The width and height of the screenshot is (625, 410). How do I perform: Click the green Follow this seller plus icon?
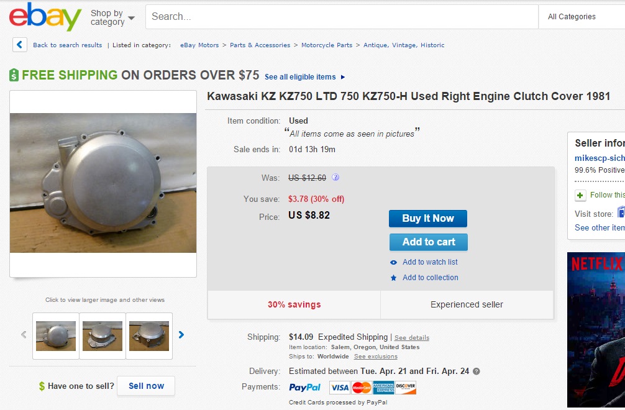click(x=580, y=195)
